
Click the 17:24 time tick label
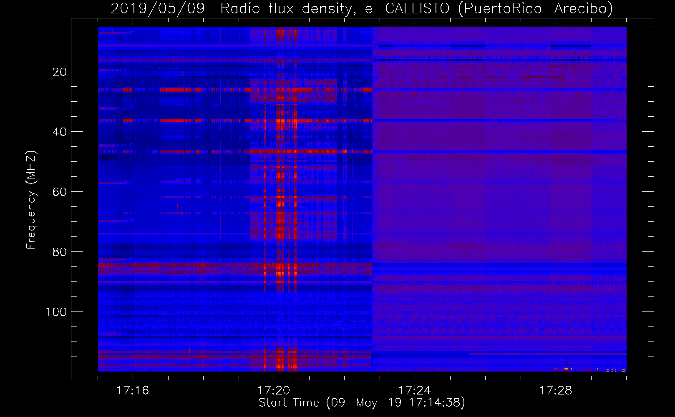pos(415,391)
